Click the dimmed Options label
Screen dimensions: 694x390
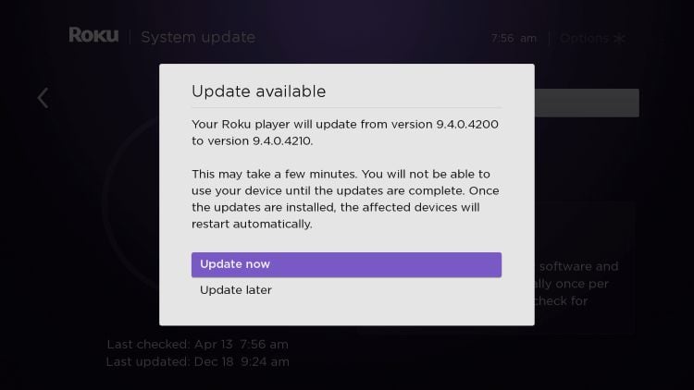584,39
